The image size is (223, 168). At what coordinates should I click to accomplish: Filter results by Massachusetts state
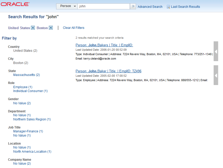[x=27, y=75]
